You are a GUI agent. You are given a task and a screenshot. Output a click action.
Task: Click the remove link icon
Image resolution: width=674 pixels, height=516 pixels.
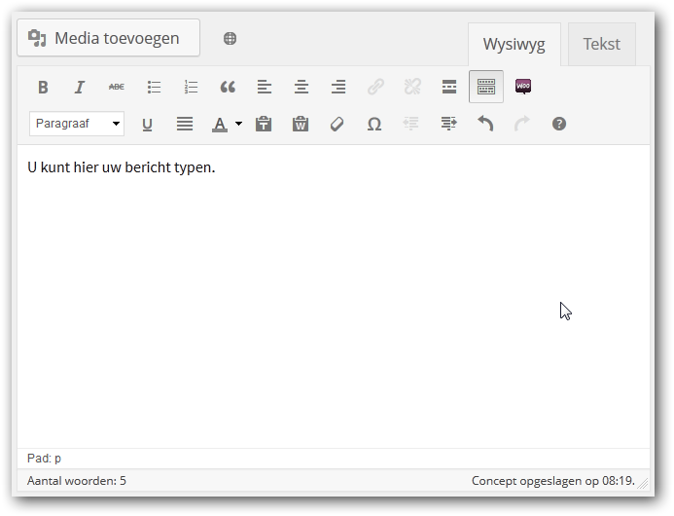[x=412, y=87]
